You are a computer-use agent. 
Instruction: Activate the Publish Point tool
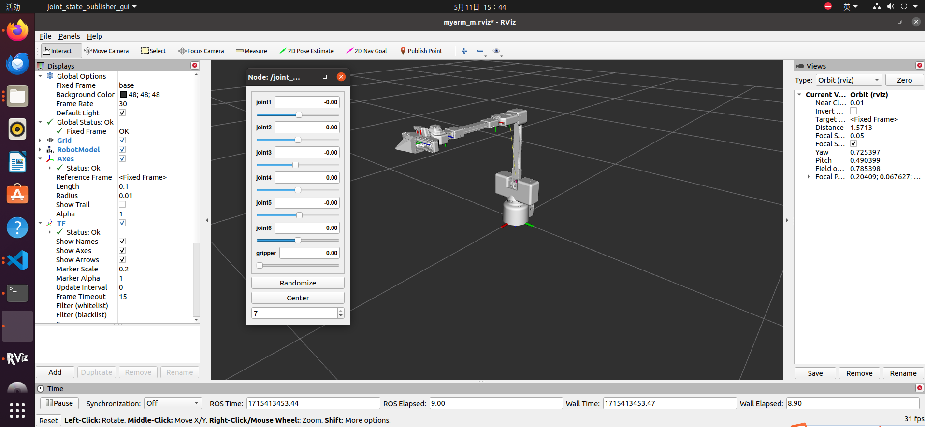pos(421,51)
